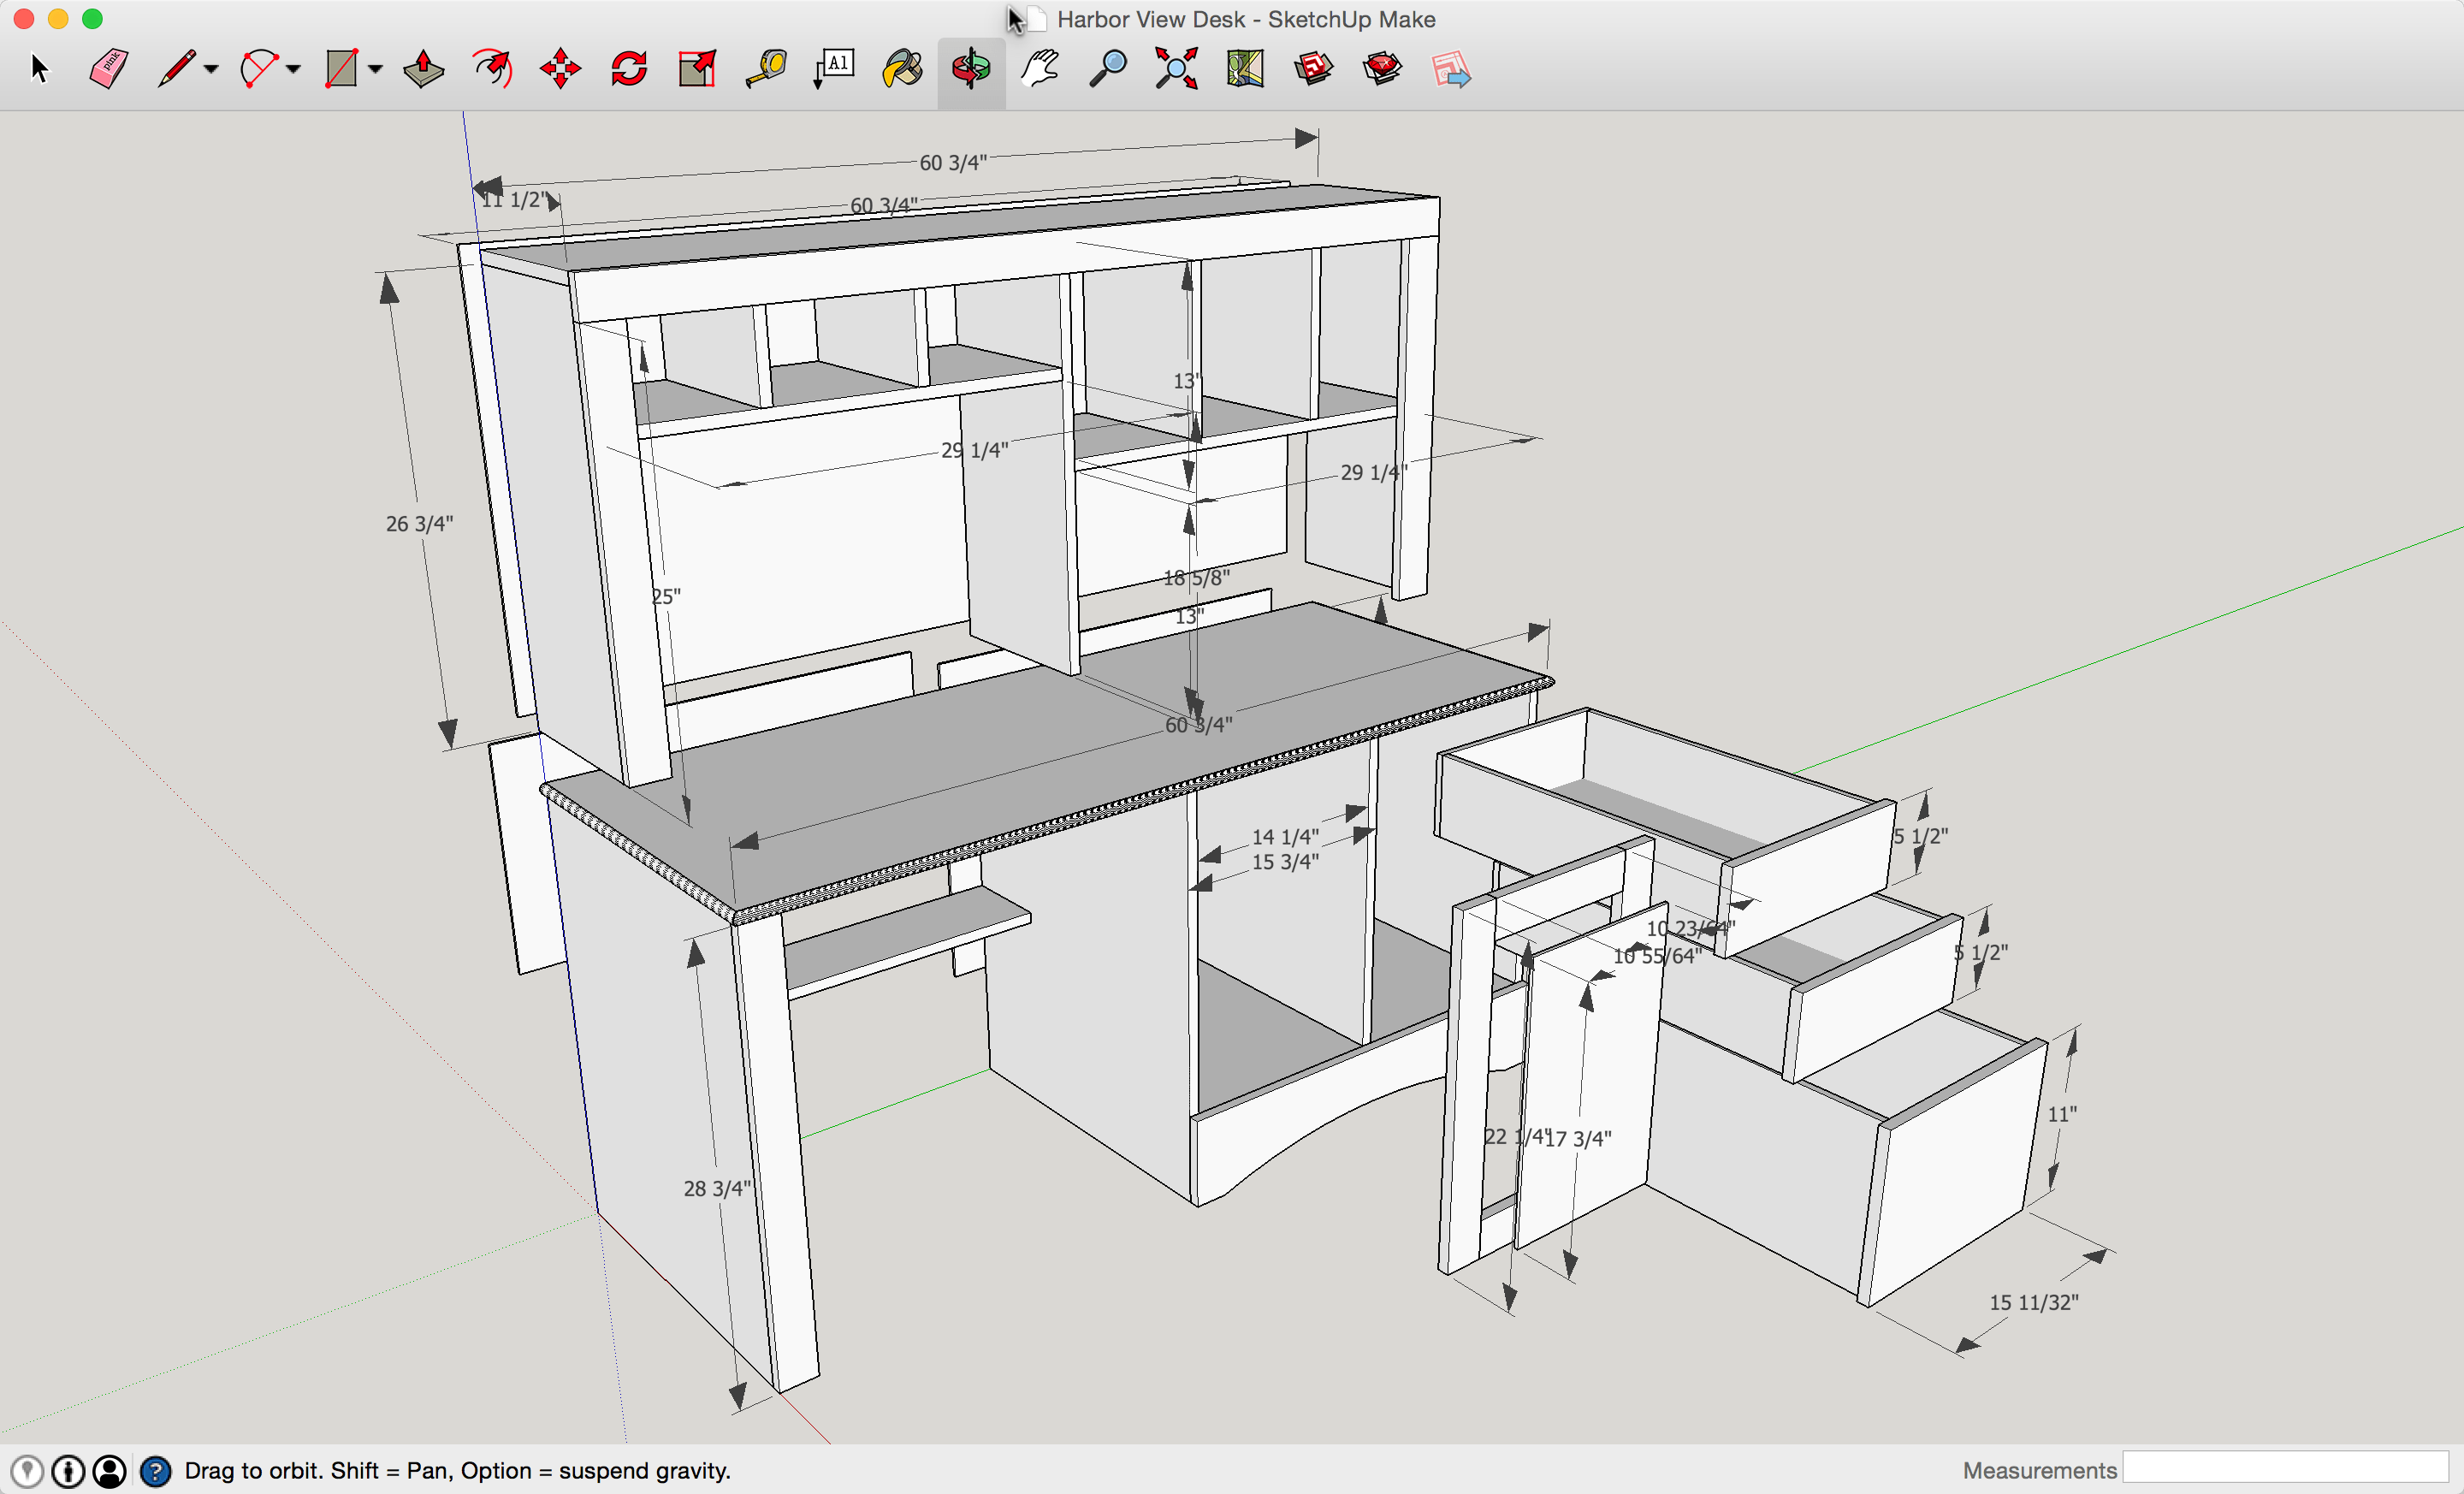Select the Tape Measure tool
This screenshot has height=1494, width=2464.
coord(766,69)
